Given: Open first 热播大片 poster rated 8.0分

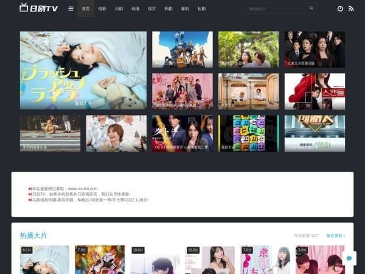Looking at the screenshot, I should [x=44, y=260].
